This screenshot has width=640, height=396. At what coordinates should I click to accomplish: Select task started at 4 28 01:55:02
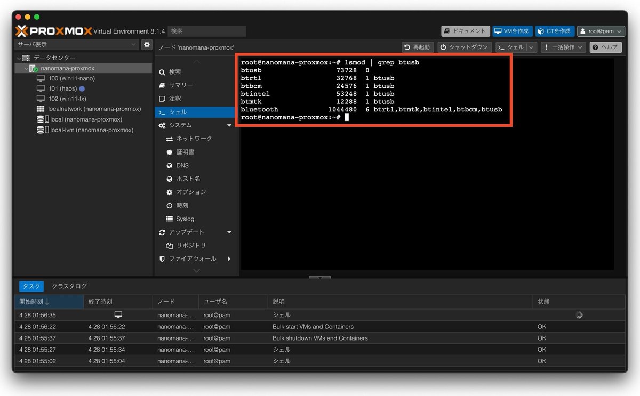[x=320, y=361]
